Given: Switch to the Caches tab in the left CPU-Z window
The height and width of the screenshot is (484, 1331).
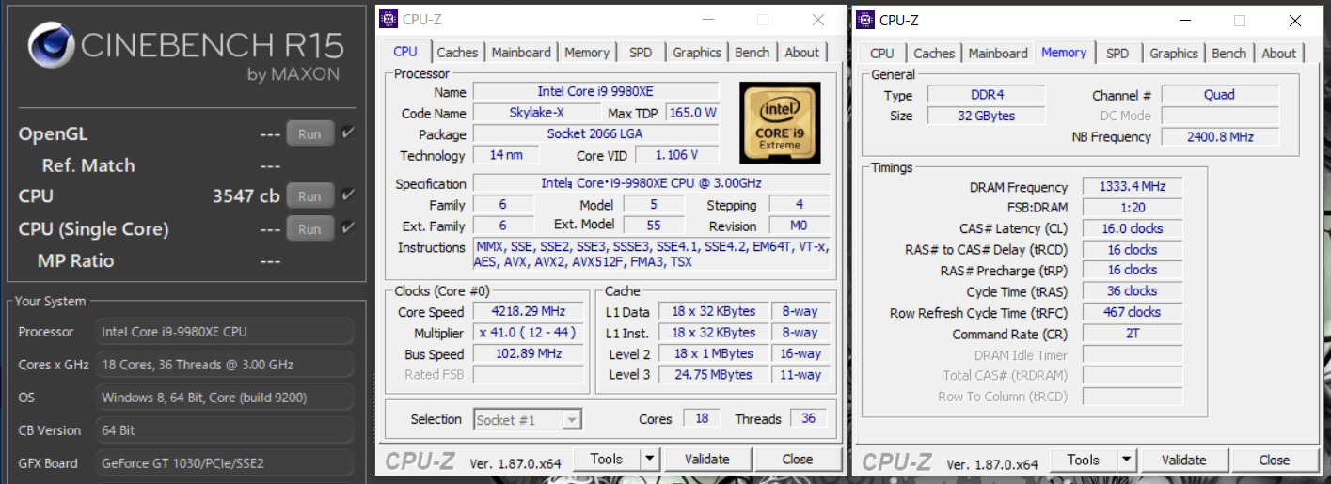Looking at the screenshot, I should pyautogui.click(x=457, y=53).
